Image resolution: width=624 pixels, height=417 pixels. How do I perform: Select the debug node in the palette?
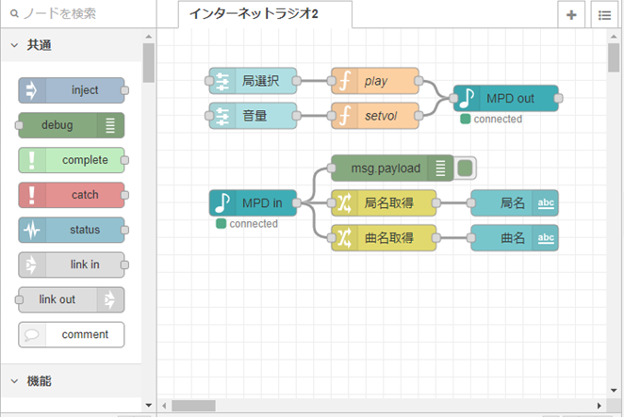[72, 125]
